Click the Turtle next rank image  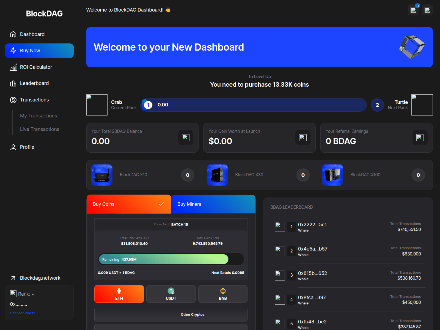[x=422, y=105]
